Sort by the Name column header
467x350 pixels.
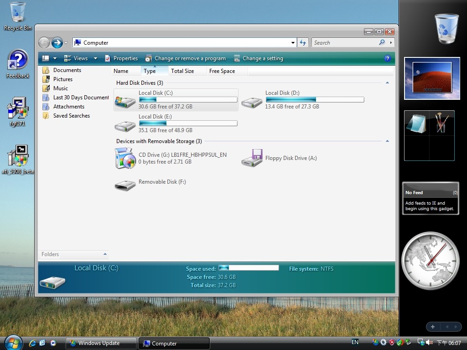(126, 71)
